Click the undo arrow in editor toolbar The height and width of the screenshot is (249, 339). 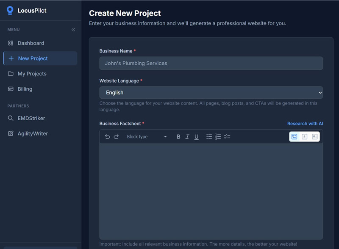[107, 137]
